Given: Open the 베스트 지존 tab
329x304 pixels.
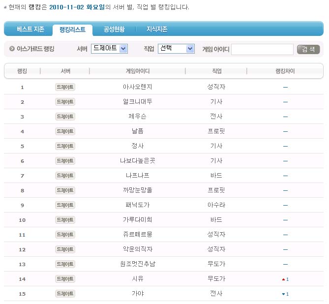Looking at the screenshot, I should coord(30,30).
